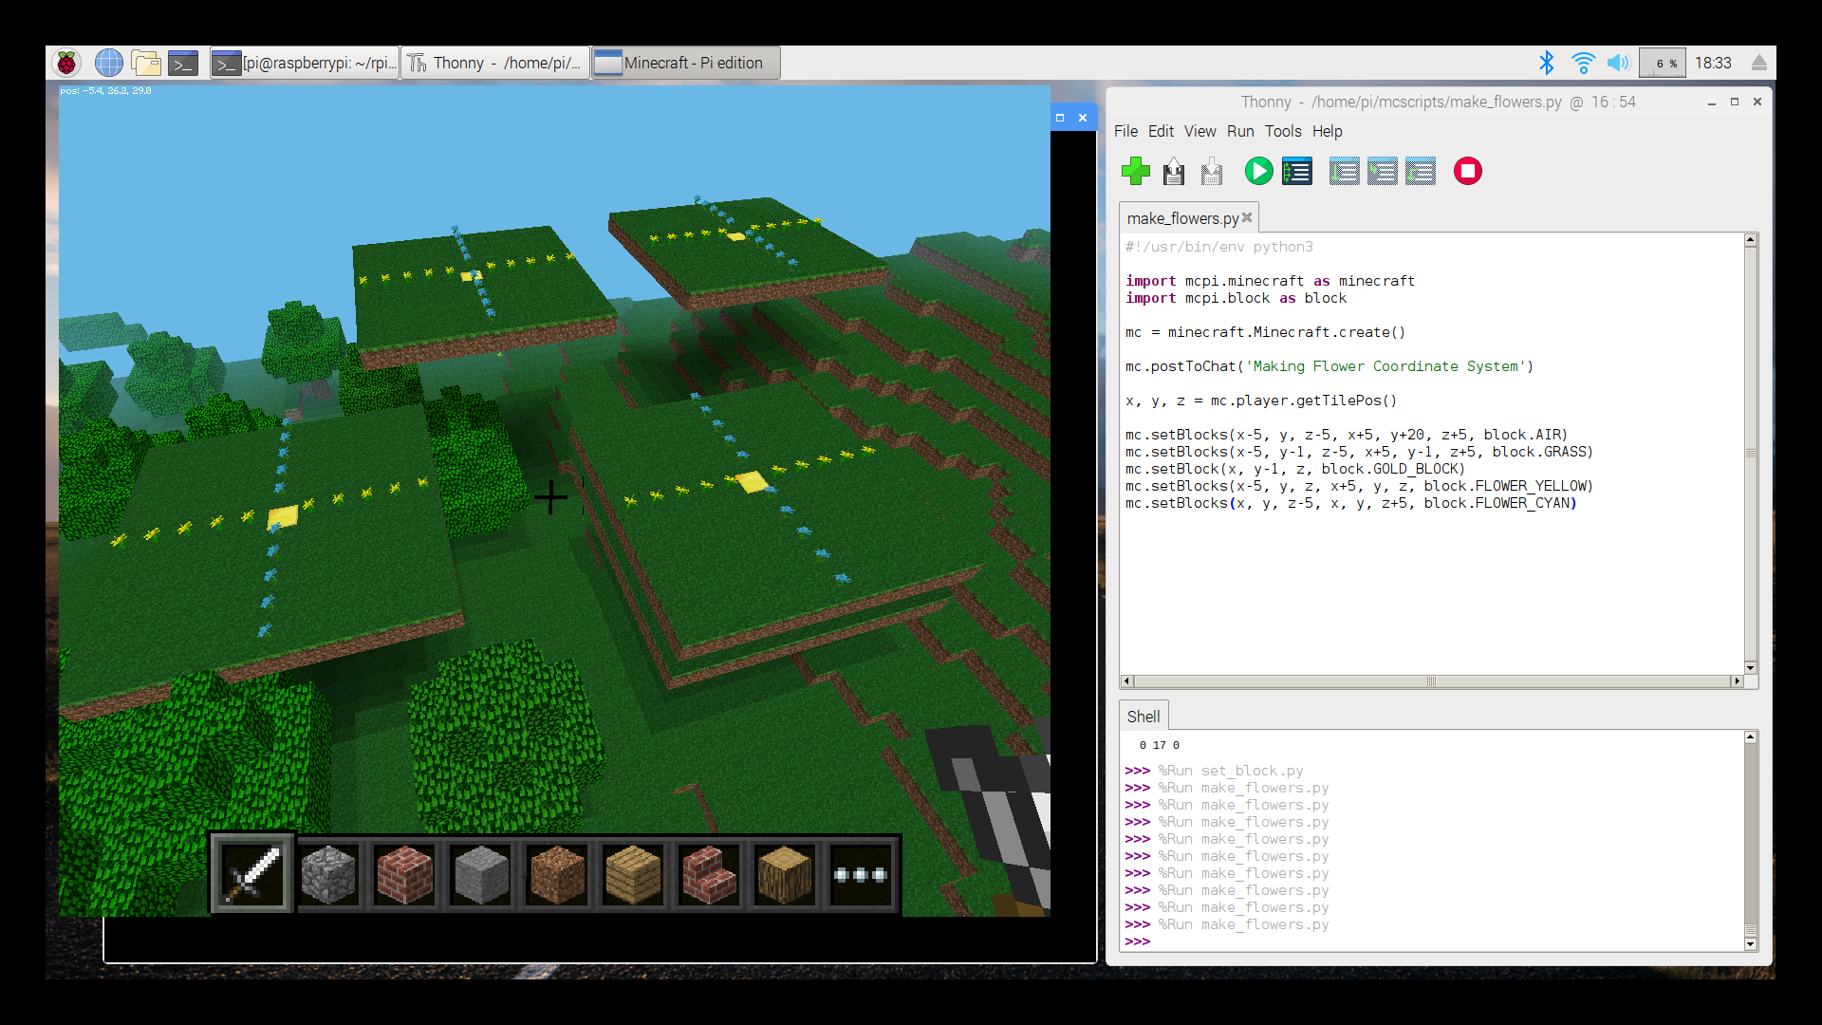The width and height of the screenshot is (1822, 1025).
Task: Close the make_flowers.py editor tab
Action: click(1247, 217)
